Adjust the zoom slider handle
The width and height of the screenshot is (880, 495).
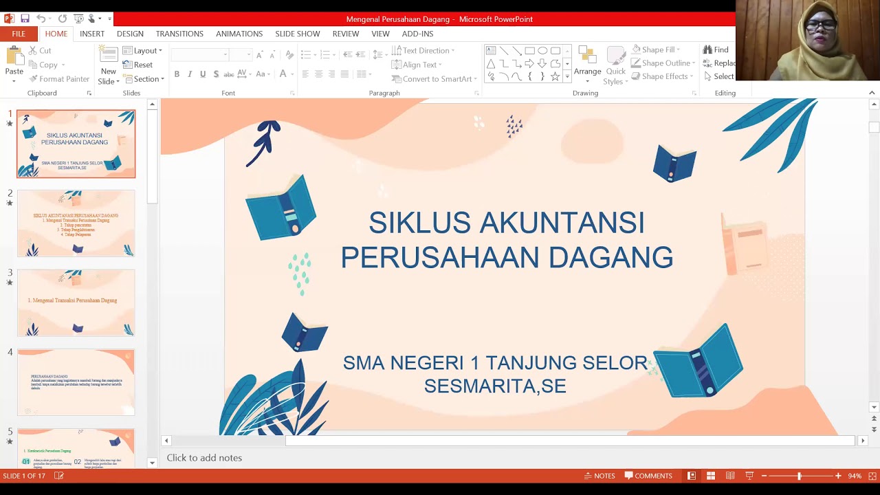pos(799,476)
